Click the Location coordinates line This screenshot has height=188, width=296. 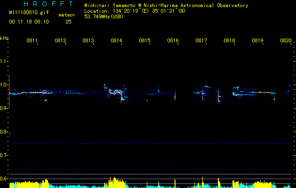[135, 11]
